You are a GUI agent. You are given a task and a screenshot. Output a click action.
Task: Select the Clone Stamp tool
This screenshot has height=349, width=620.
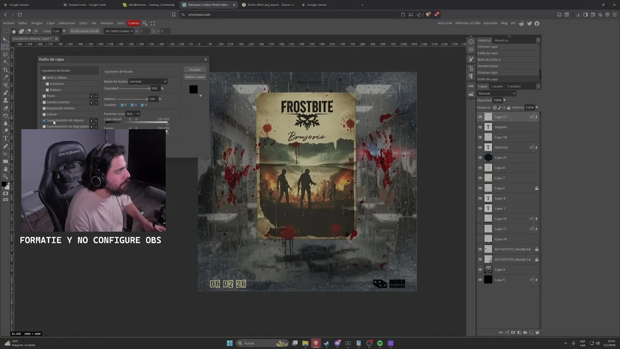coord(6,100)
